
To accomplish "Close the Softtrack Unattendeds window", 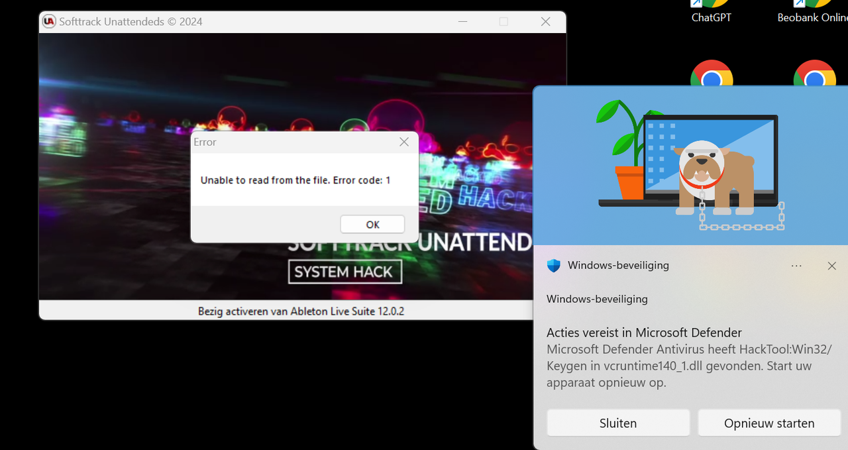I will tap(546, 21).
